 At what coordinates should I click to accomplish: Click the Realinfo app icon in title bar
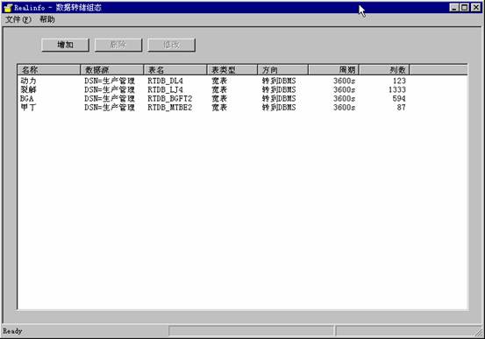point(8,8)
